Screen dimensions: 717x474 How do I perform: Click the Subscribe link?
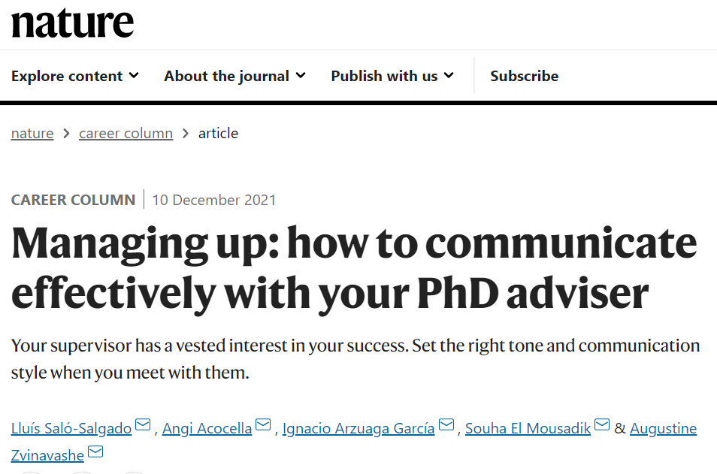tap(524, 76)
